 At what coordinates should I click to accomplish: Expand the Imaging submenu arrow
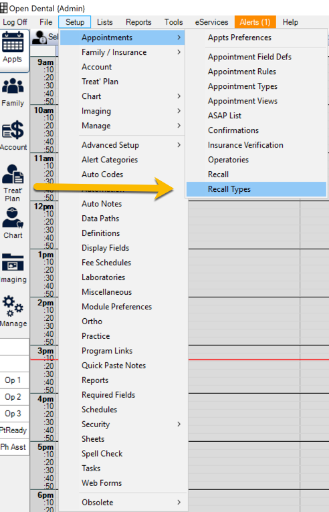[179, 111]
